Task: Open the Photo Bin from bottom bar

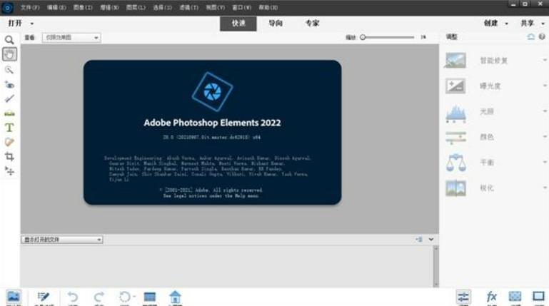Action: 14,297
